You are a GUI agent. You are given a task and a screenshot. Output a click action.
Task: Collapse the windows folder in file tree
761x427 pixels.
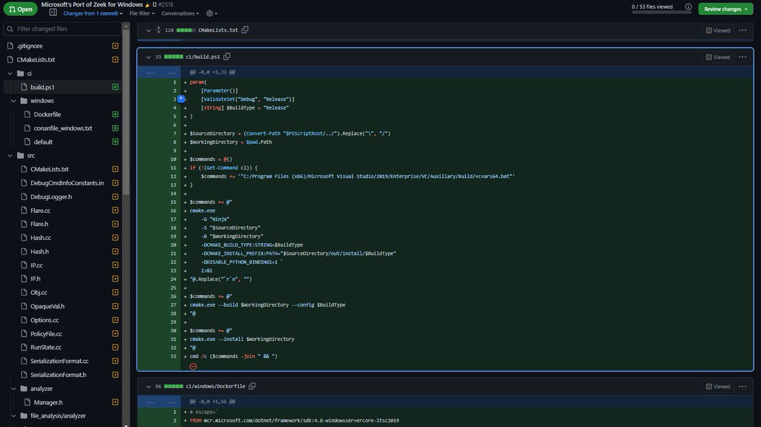coord(13,100)
